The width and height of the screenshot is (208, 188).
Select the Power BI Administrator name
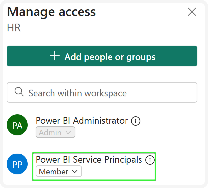[82, 121]
